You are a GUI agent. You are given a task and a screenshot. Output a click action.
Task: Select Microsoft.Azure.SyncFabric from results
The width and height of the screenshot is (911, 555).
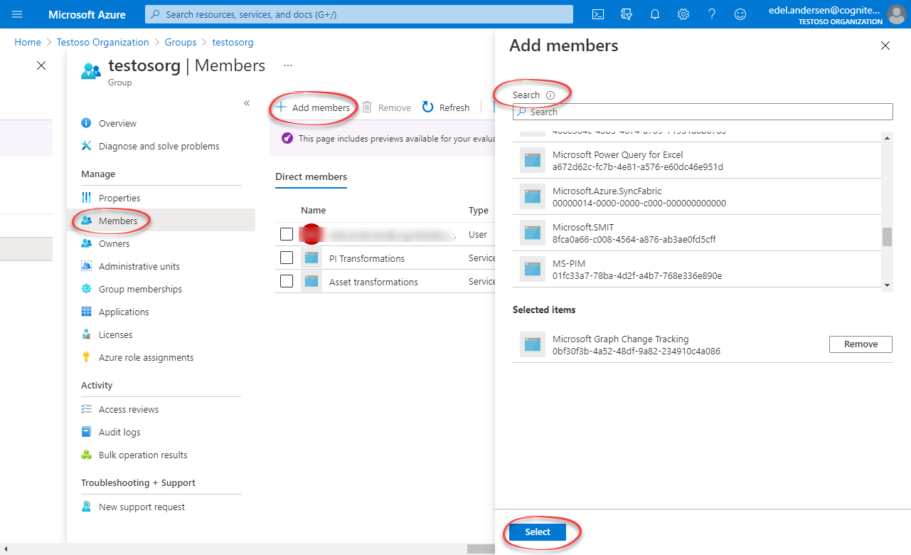697,197
